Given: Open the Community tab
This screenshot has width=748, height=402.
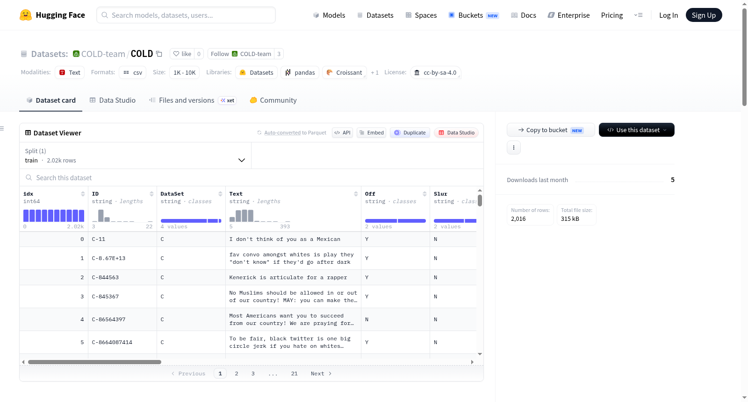Looking at the screenshot, I should [x=273, y=100].
